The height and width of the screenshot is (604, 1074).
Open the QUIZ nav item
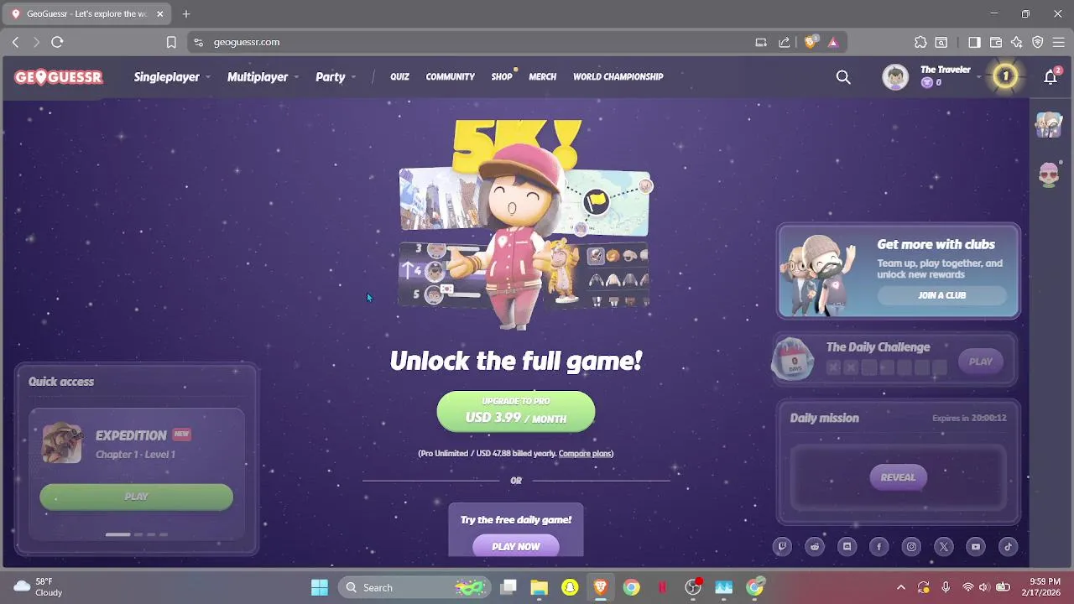tap(399, 77)
